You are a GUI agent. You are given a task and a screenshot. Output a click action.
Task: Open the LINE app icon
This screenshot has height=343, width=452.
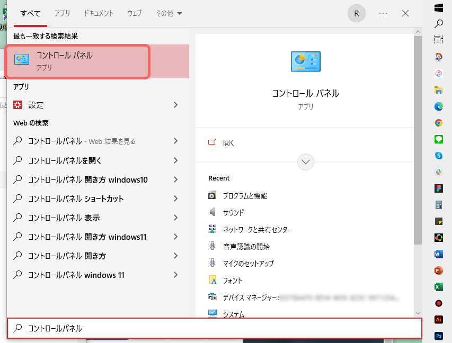coord(438,139)
